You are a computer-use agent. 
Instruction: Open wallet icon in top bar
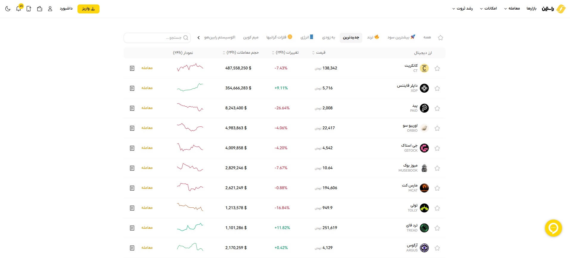coord(40,9)
